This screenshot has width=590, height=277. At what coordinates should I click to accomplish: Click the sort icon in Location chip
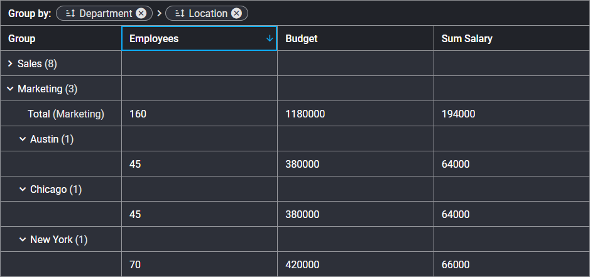(180, 14)
